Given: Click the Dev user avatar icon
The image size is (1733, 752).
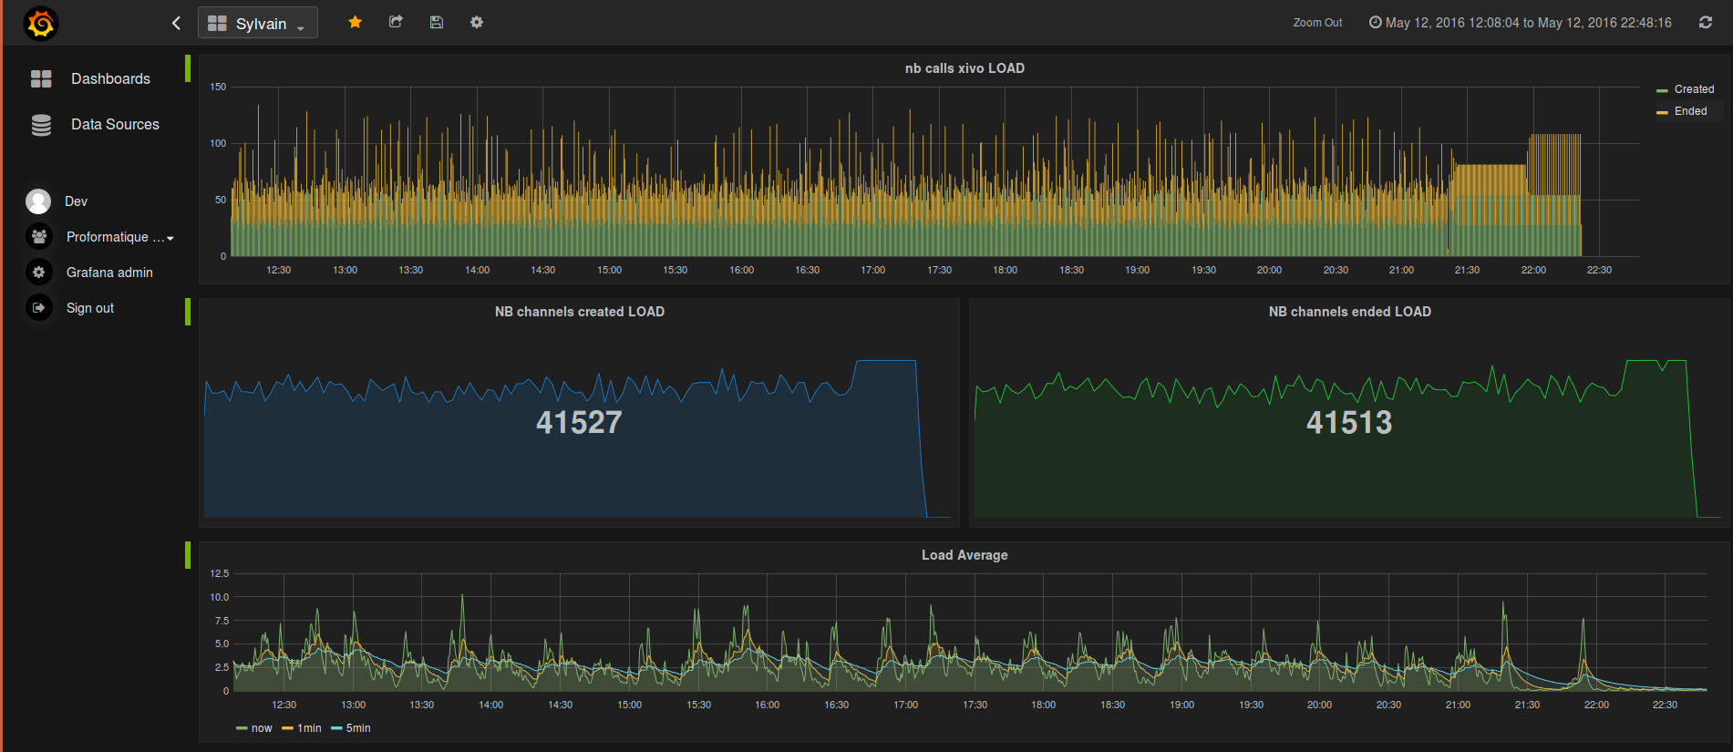Looking at the screenshot, I should [38, 201].
